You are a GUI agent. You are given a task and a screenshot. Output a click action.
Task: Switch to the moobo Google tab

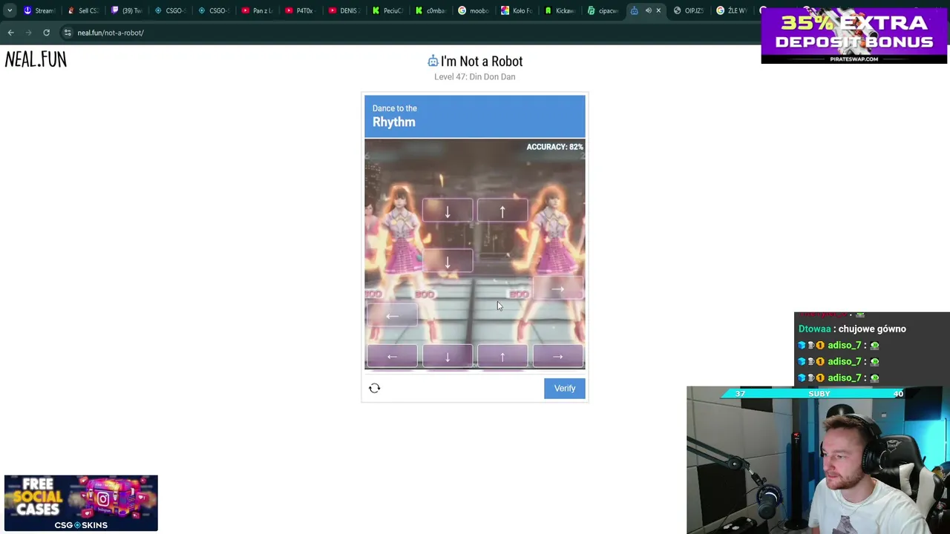coord(474,10)
